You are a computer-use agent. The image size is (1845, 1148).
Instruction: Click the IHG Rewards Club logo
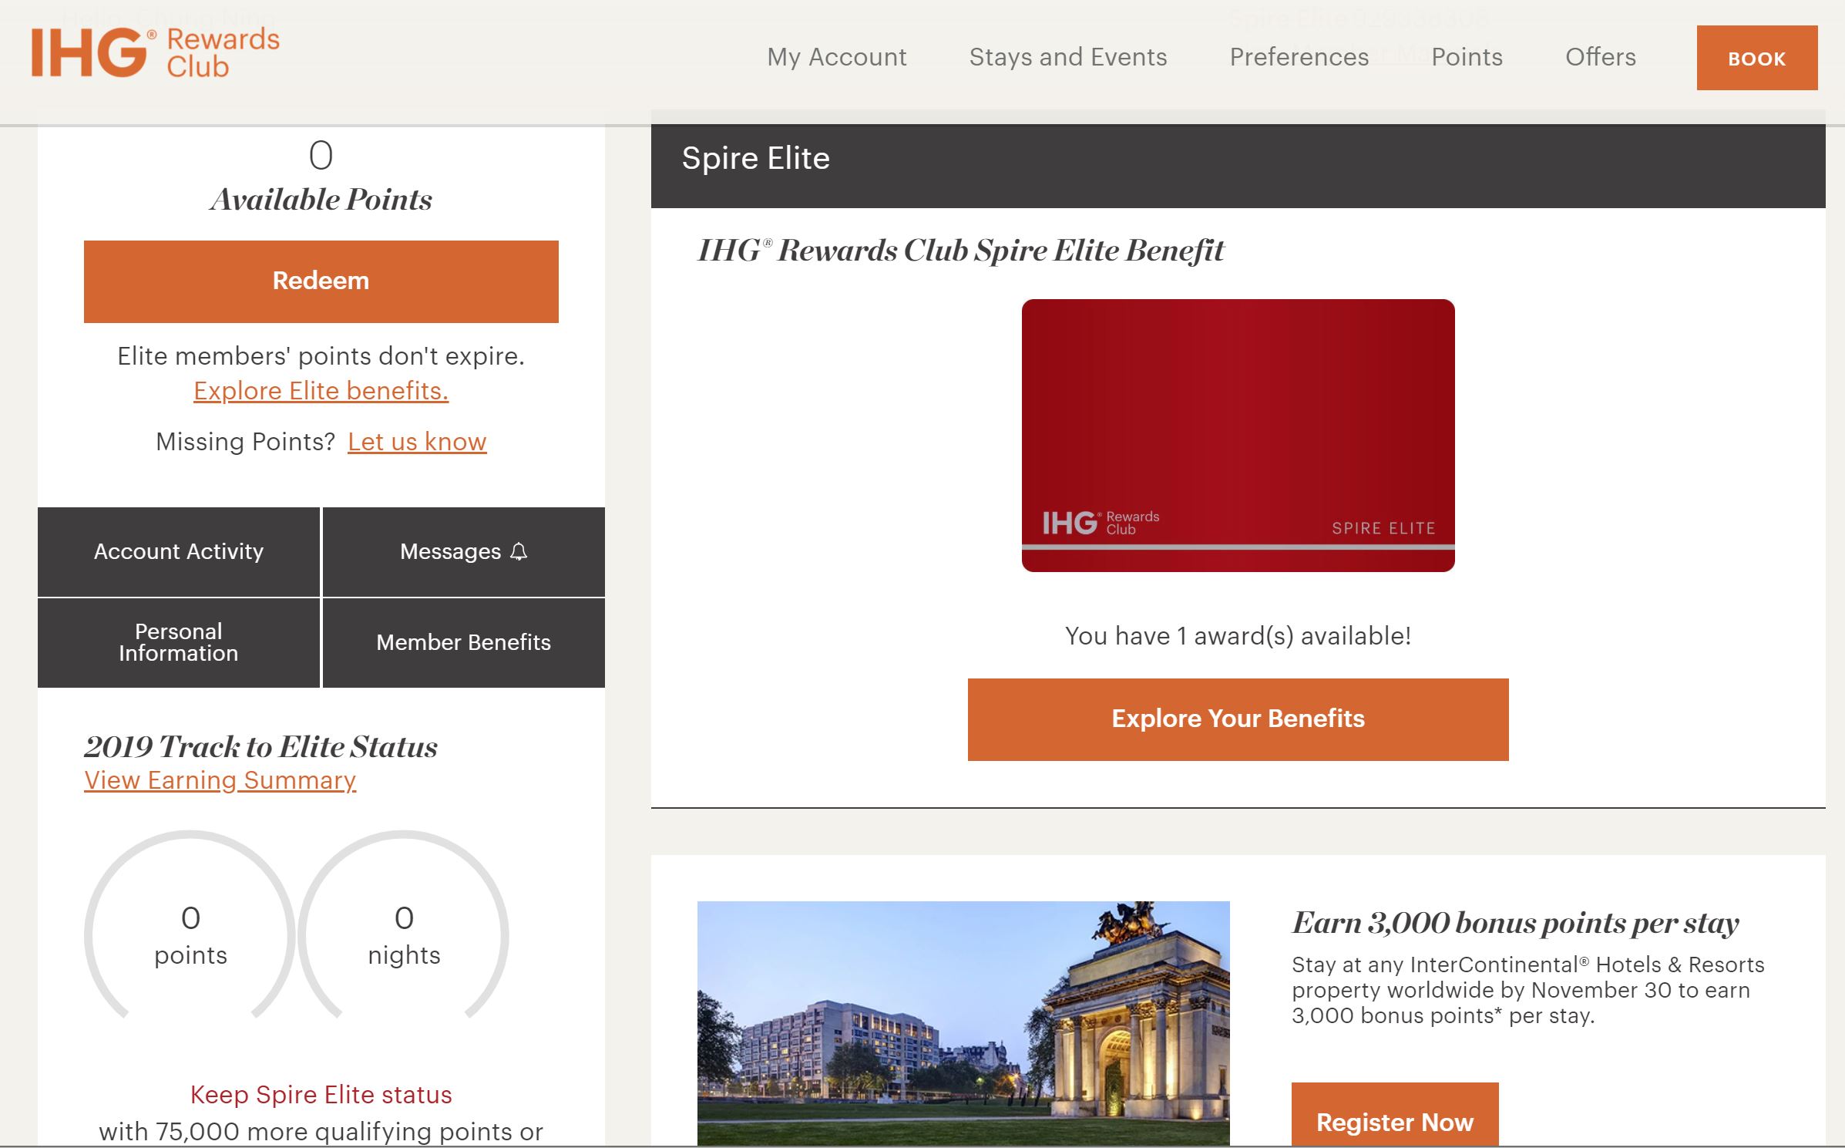coord(156,53)
